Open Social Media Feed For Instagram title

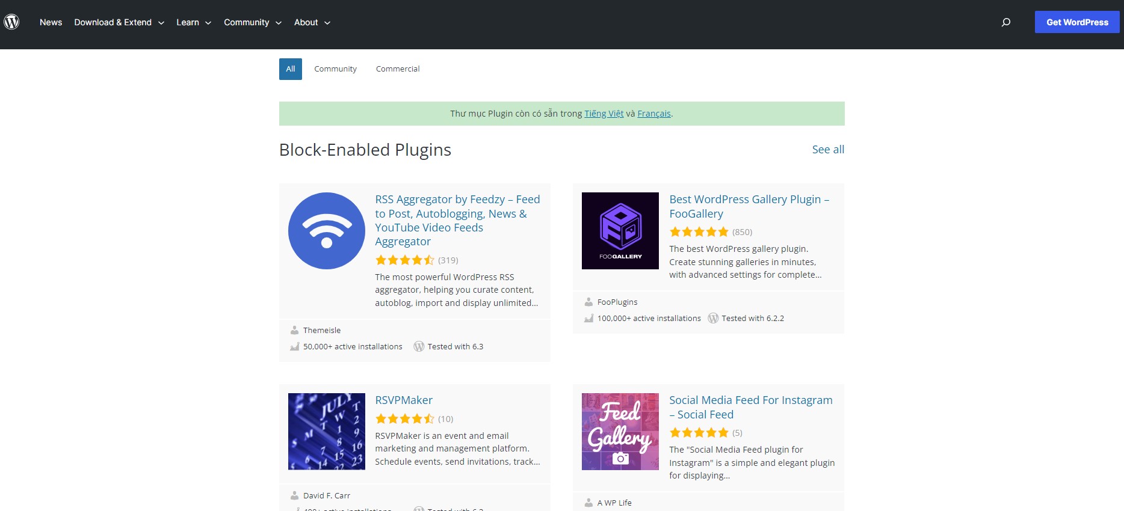tap(751, 407)
